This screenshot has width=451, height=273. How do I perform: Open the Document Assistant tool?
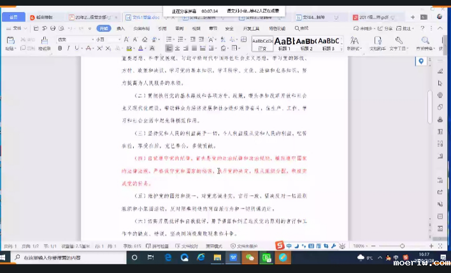pos(378,43)
